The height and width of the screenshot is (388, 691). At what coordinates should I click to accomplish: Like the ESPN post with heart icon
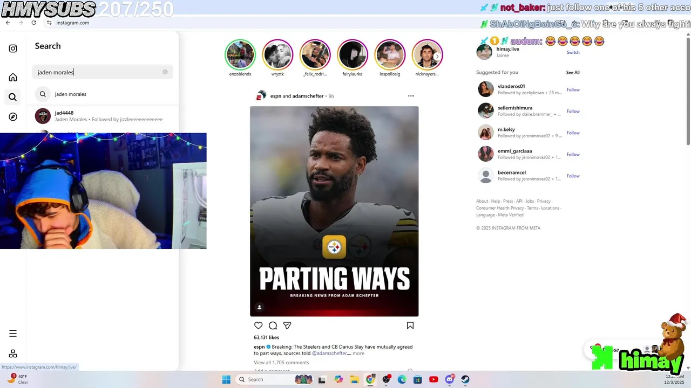(259, 325)
